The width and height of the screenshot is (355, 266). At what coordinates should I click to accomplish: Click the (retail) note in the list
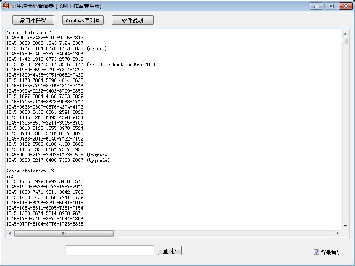tap(97, 48)
